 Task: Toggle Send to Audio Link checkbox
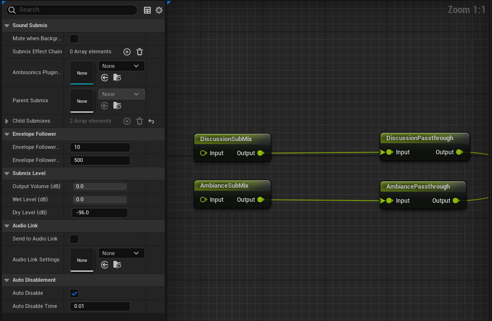[x=74, y=239]
